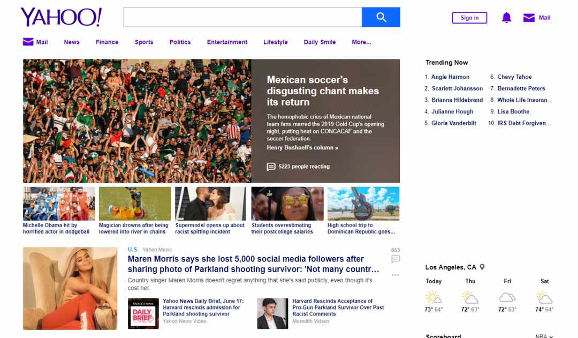Open trending topic Chevy Tahoe
The height and width of the screenshot is (338, 578).
pyautogui.click(x=515, y=77)
